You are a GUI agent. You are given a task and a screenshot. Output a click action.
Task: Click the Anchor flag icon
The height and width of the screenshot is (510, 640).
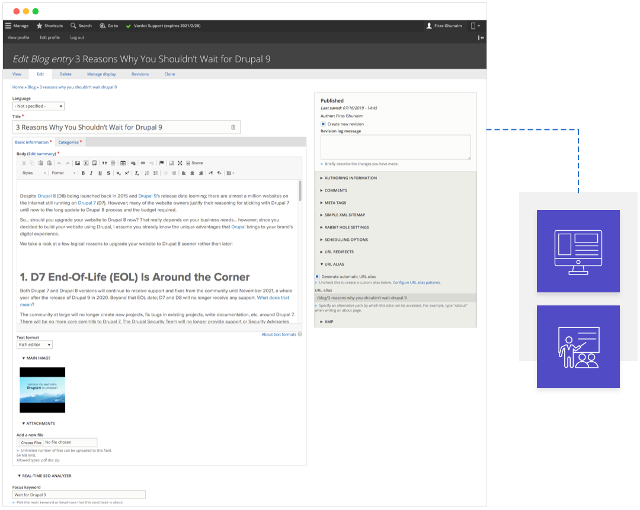(162, 163)
